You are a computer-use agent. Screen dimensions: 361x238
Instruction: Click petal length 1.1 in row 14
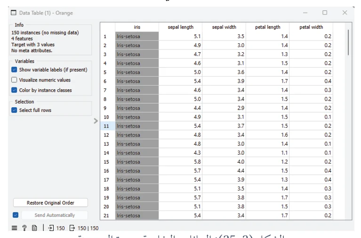(267, 153)
